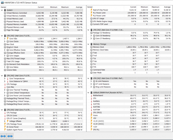Viewport: 173px width, 140px height.
Task: Click the shrink columns arrows button
Action: [x=10, y=136]
